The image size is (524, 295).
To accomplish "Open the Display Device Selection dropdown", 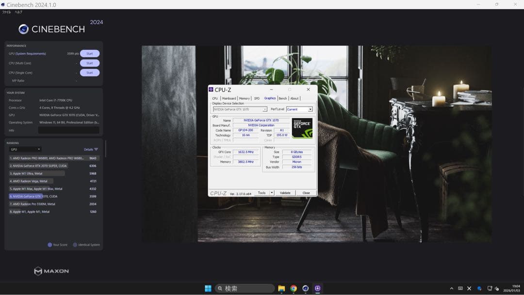I will tap(265, 109).
